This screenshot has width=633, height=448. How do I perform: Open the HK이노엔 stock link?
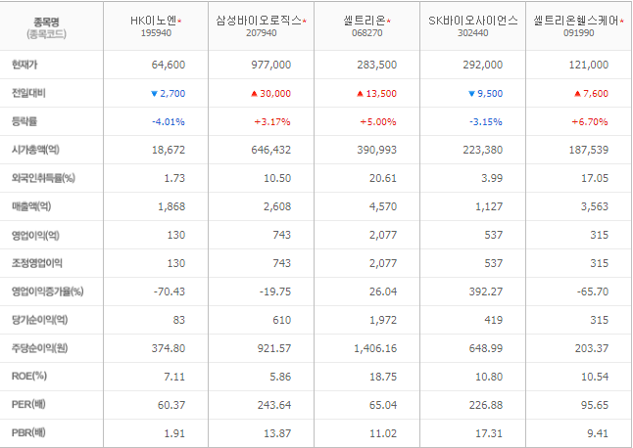(154, 21)
